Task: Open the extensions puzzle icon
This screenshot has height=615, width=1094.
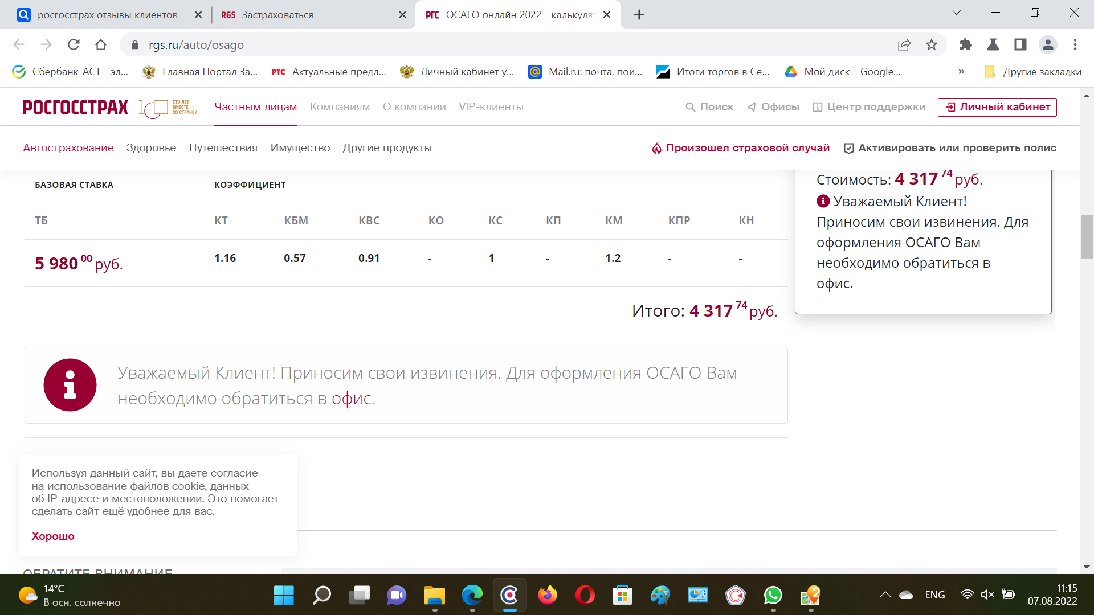Action: [966, 44]
